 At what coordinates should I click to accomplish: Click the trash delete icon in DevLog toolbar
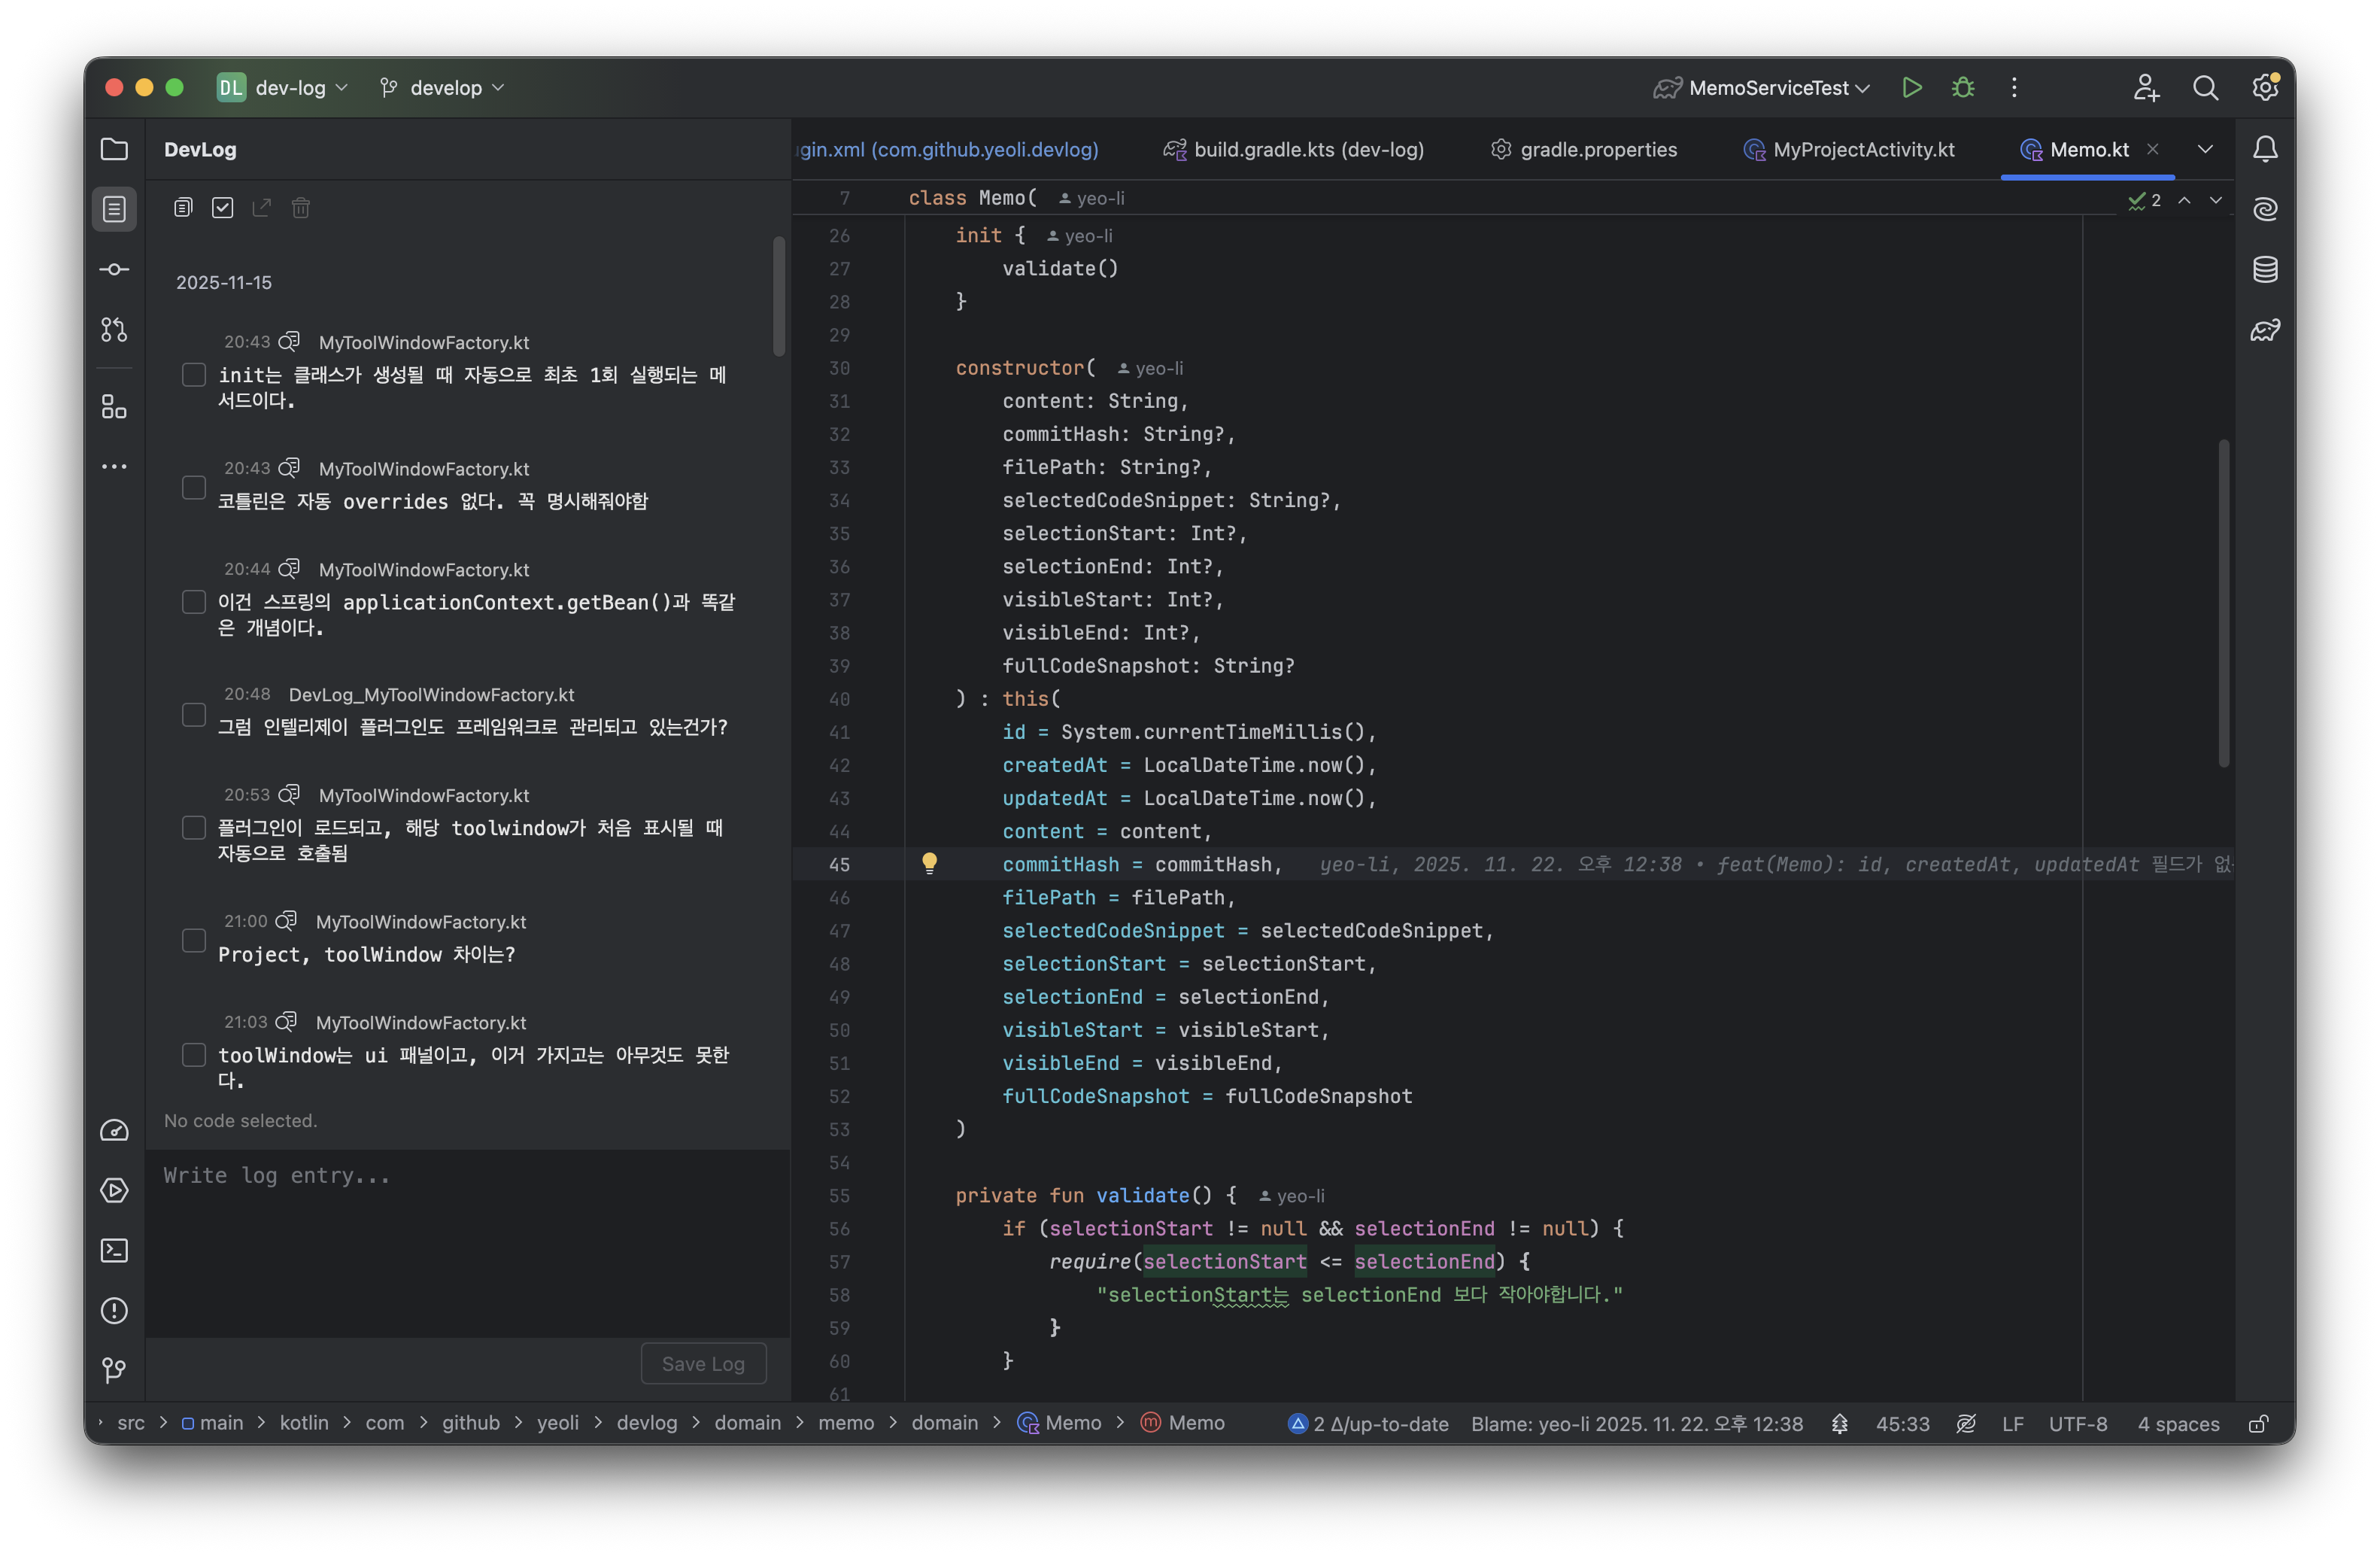301,208
